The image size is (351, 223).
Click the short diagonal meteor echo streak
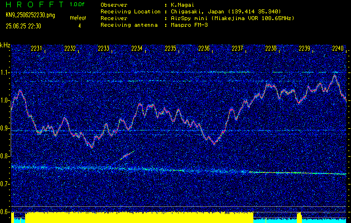127,155
